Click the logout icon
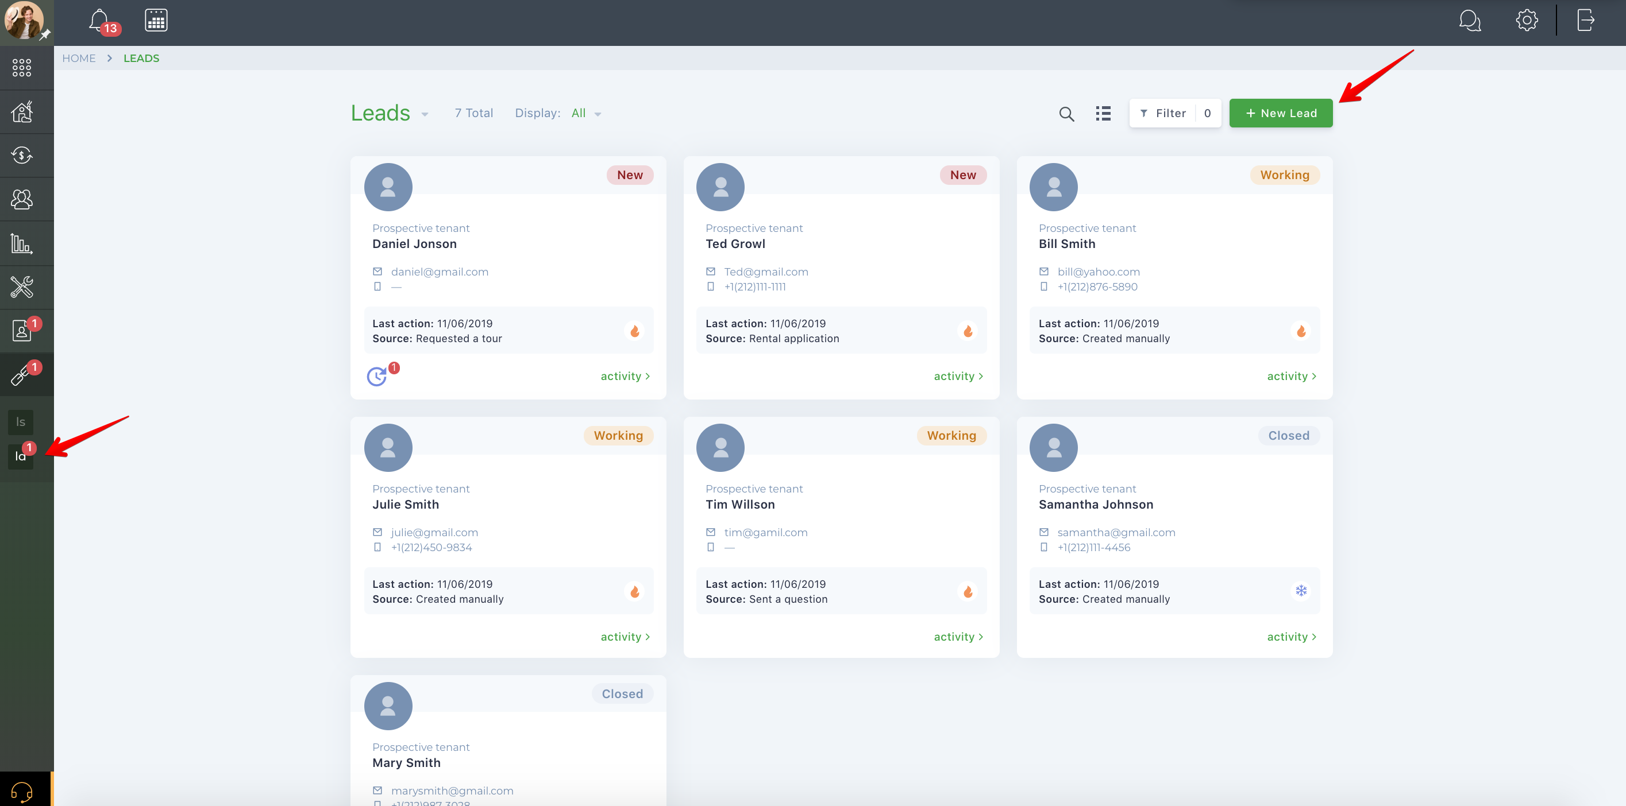Image resolution: width=1626 pixels, height=806 pixels. (1586, 20)
